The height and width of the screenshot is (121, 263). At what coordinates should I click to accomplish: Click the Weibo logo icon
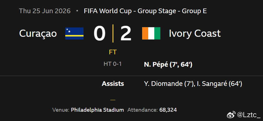[x=231, y=114]
